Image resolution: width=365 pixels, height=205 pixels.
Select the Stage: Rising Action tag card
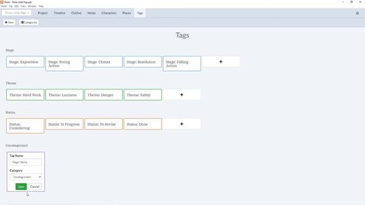tap(64, 63)
